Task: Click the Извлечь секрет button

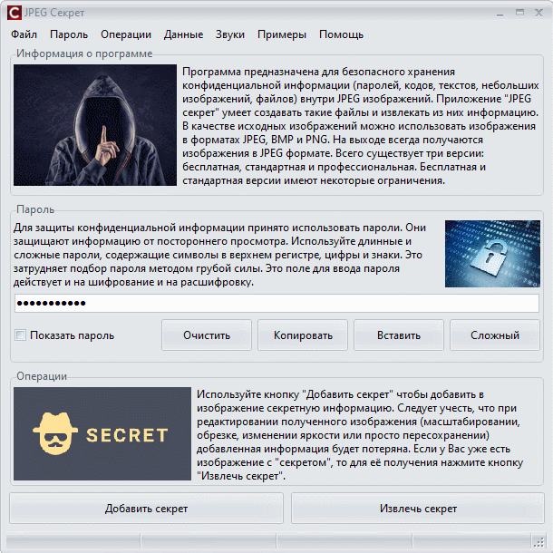Action: pos(418,509)
